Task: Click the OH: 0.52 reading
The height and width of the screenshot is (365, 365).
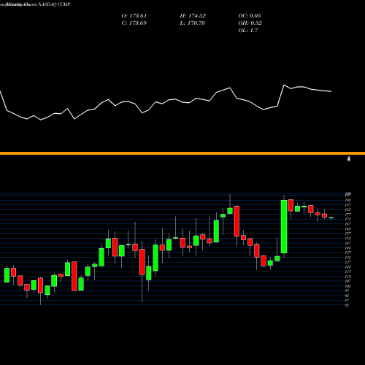Action: pyautogui.click(x=250, y=23)
